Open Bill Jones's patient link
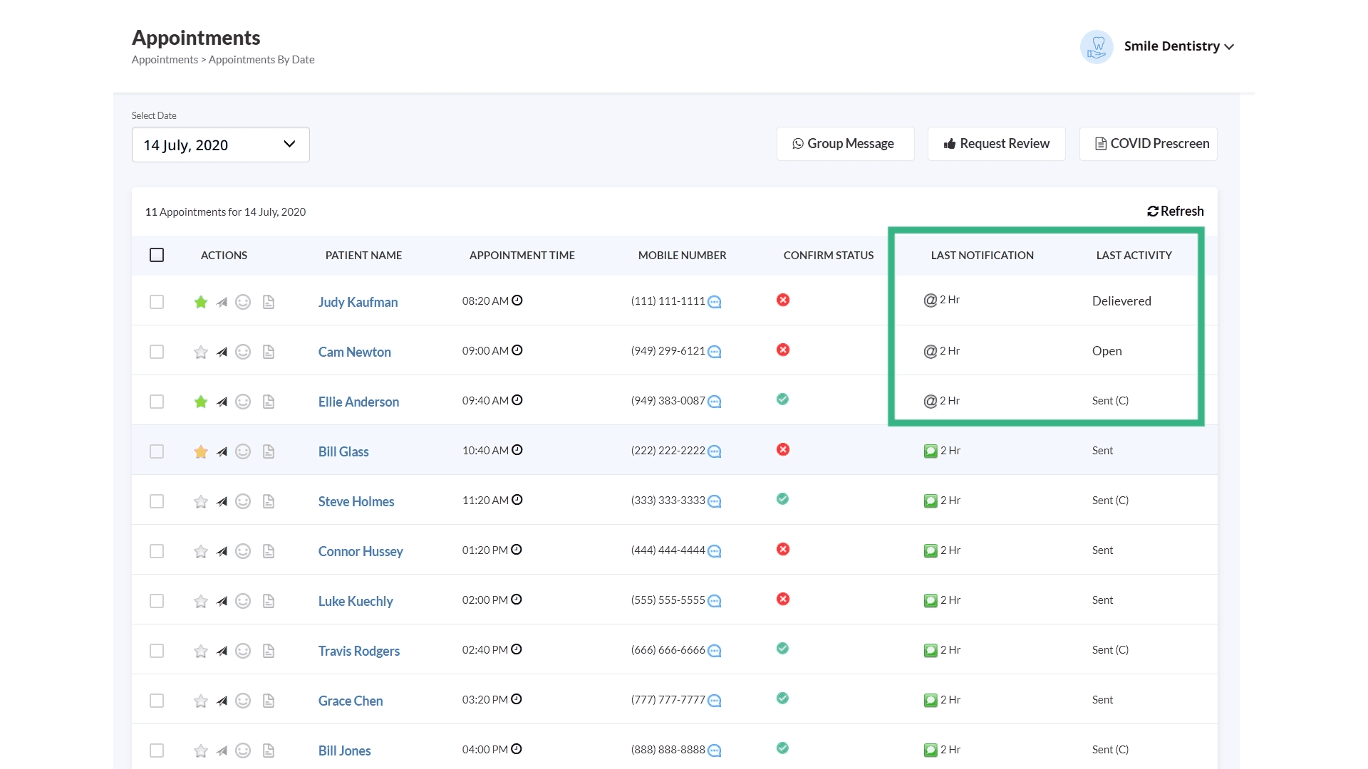 coord(344,750)
